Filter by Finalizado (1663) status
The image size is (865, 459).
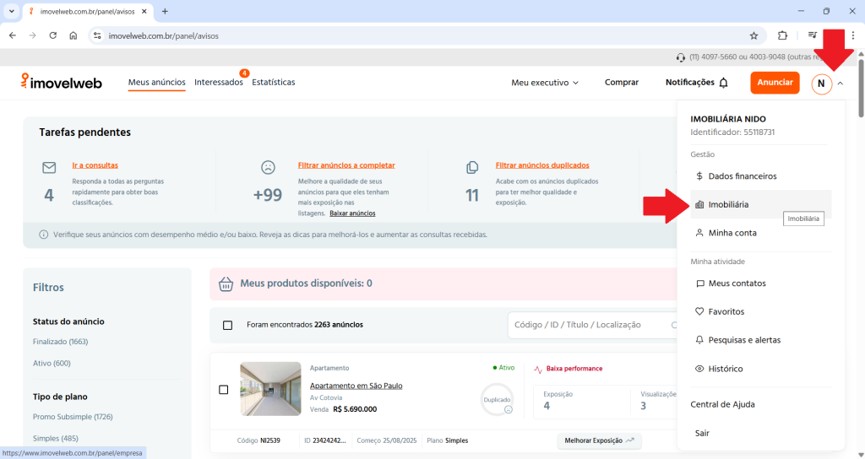click(x=60, y=342)
